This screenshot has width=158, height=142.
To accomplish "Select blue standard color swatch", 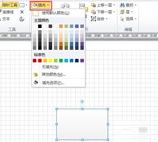I will coord(71,60).
